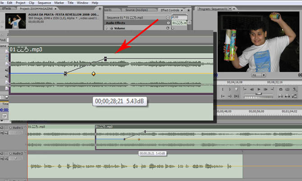This screenshot has height=181, width=302.
Task: Click the Go to In Point icon
Action: pyautogui.click(x=223, y=95)
